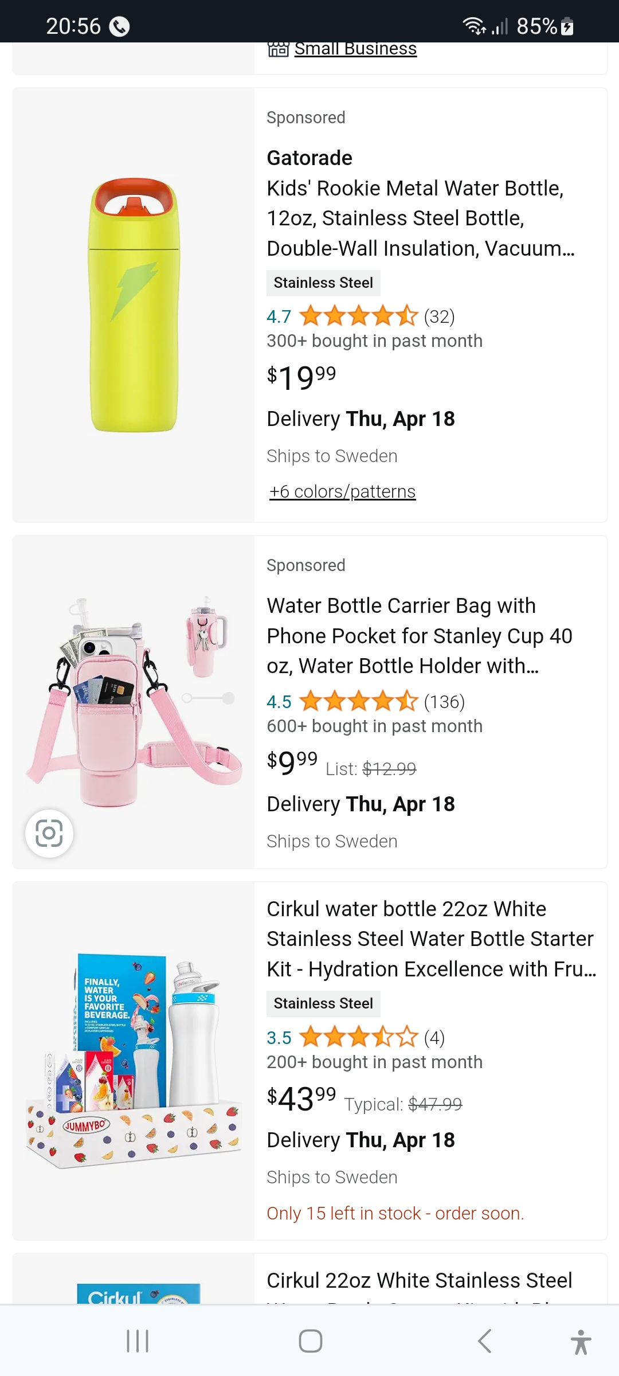Tap the Gatorade bottle 4.7 star rating

point(358,316)
